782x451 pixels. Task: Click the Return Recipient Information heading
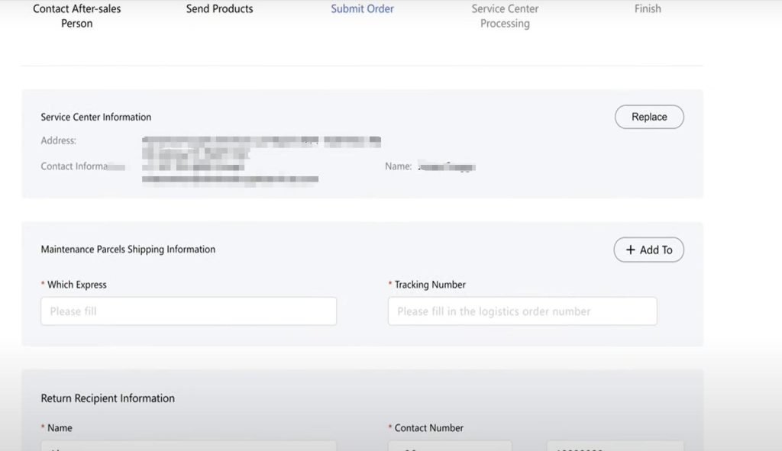pos(108,398)
